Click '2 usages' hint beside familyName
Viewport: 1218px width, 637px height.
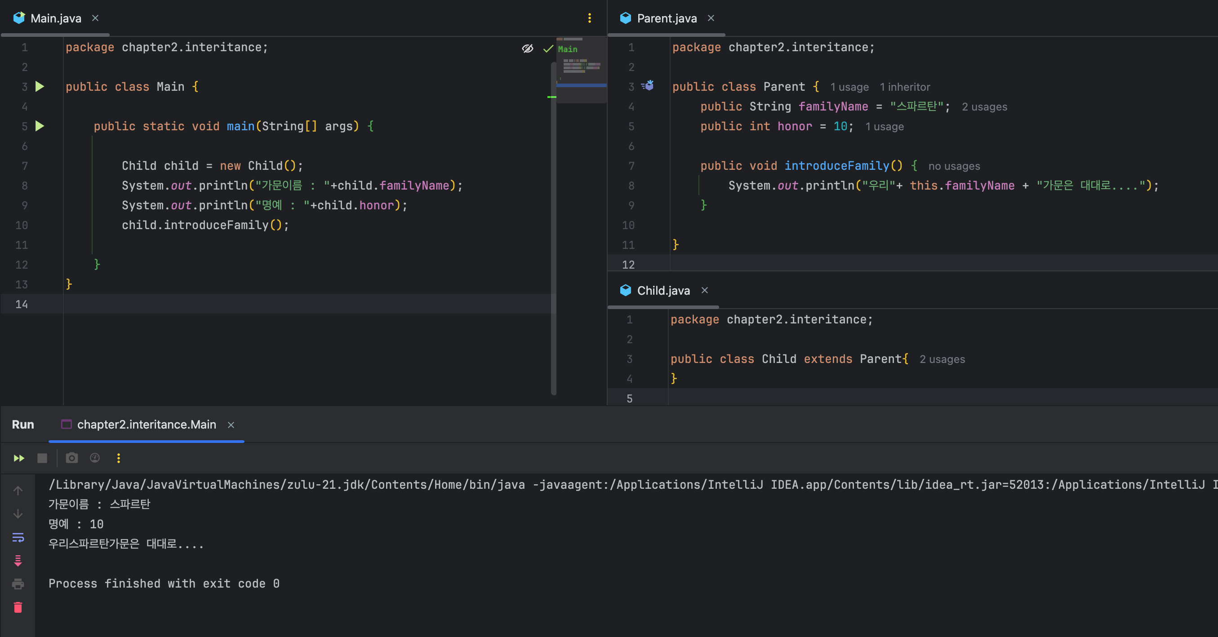[984, 107]
